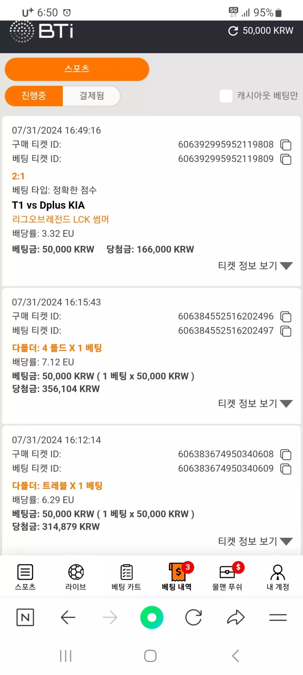Image resolution: width=303 pixels, height=675 pixels.
Task: Open 물맨 푸쉬 wallet icon
Action: click(x=227, y=572)
